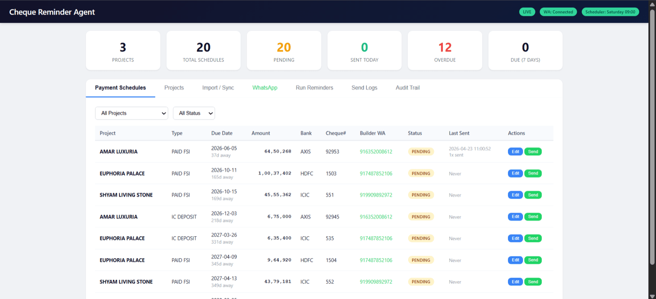
Task: Switch to the Projects tab
Action: tap(174, 88)
